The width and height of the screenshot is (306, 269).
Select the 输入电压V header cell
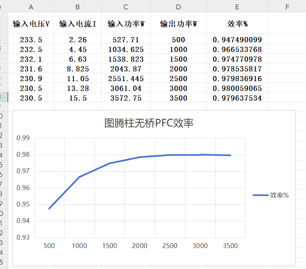point(30,23)
